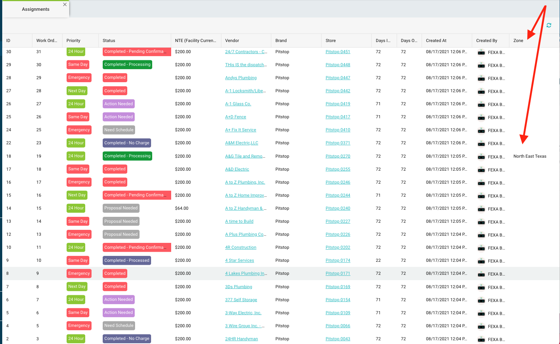Click the creator avatar icon for ID 14
This screenshot has height=344, width=560.
(481, 209)
